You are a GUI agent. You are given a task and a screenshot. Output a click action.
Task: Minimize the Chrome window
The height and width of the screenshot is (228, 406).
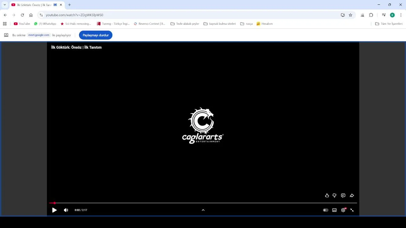pos(379,5)
